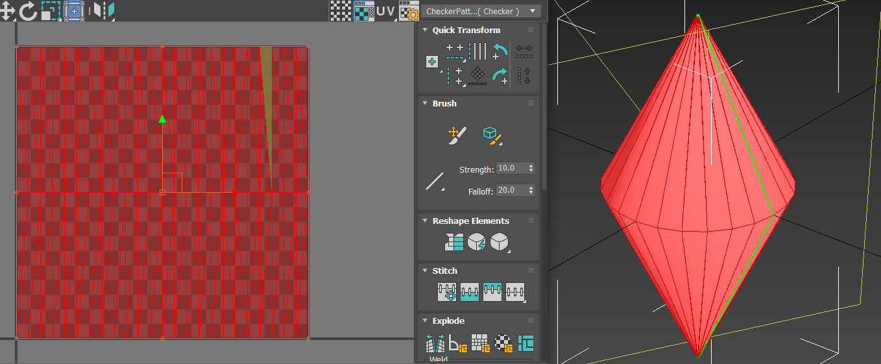Viewport: 881px width, 364px height.
Task: Click the side panel vertical scrollbar
Action: (x=544, y=107)
